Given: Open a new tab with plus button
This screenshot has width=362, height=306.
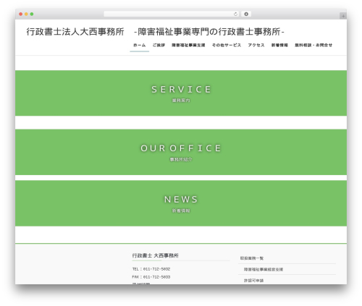Looking at the screenshot, I should (x=343, y=16).
